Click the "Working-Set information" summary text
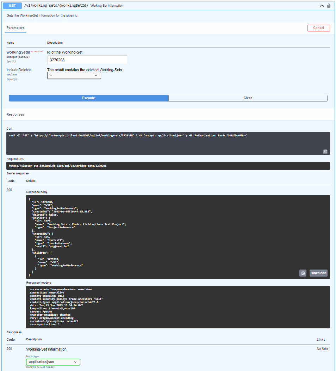The height and width of the screenshot is (371, 336). 107,6
